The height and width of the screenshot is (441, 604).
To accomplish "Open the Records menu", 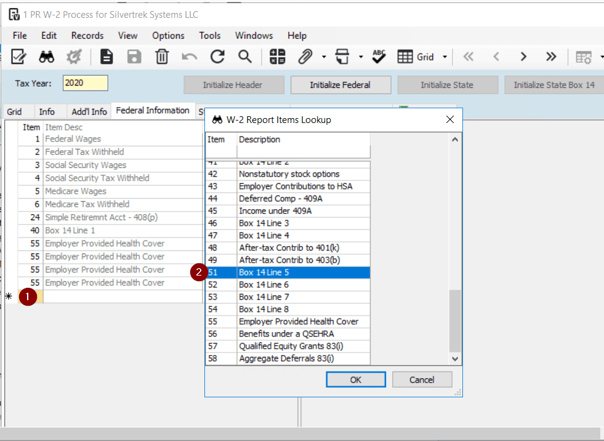I will [x=87, y=36].
